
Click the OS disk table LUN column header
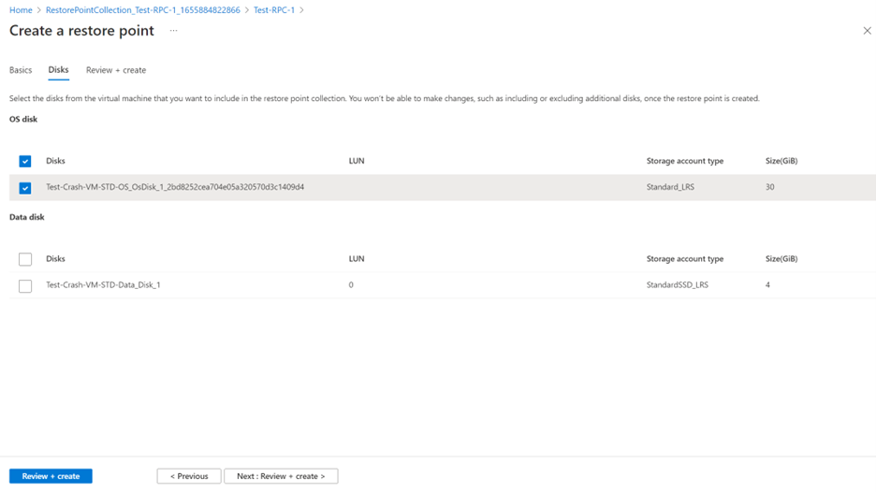[357, 161]
